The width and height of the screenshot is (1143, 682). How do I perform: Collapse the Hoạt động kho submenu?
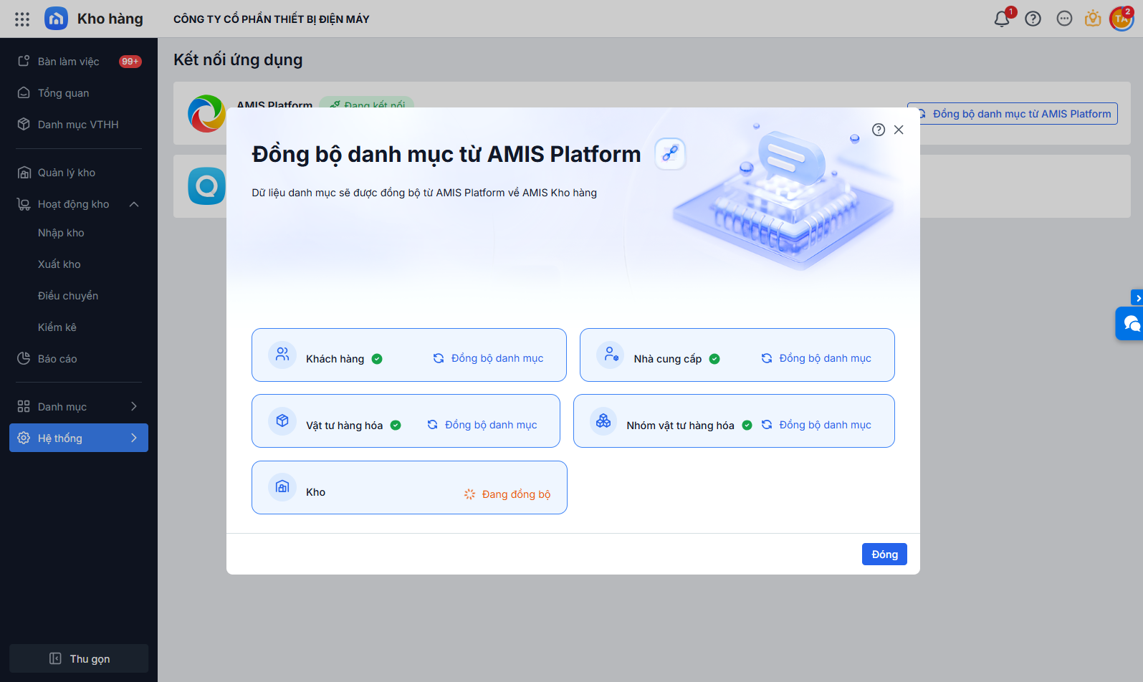[x=134, y=204]
